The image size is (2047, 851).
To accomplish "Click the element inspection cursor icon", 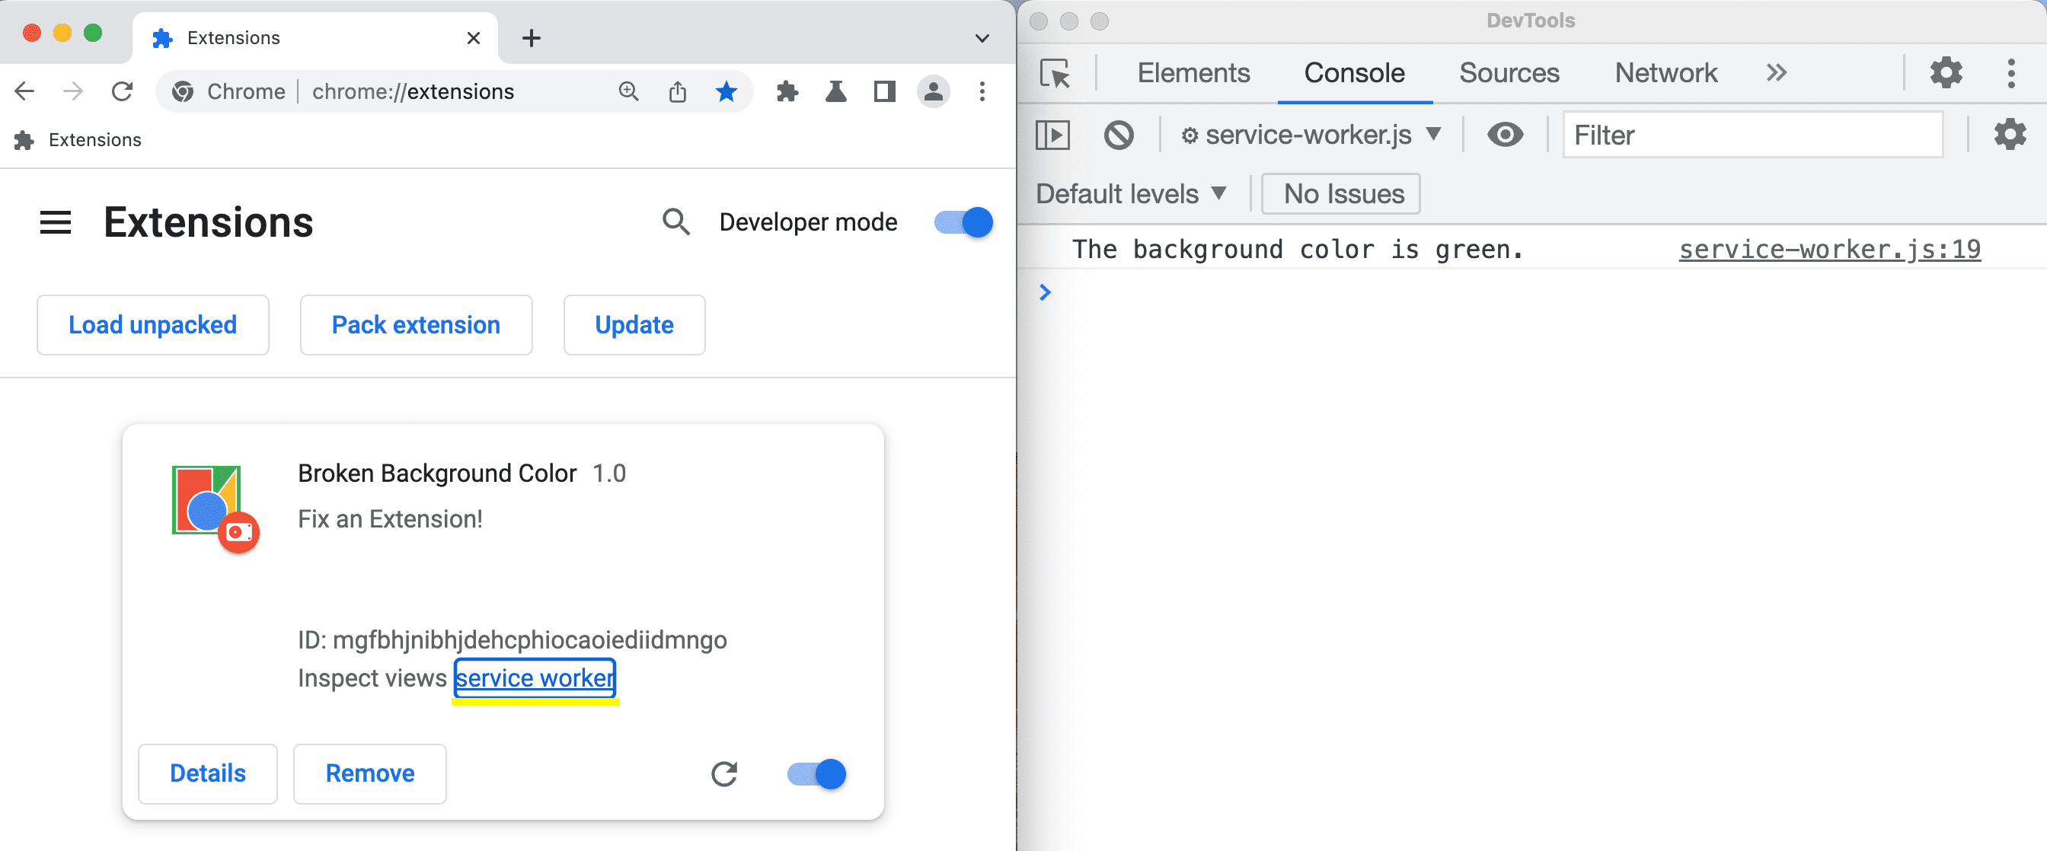I will tap(1053, 72).
